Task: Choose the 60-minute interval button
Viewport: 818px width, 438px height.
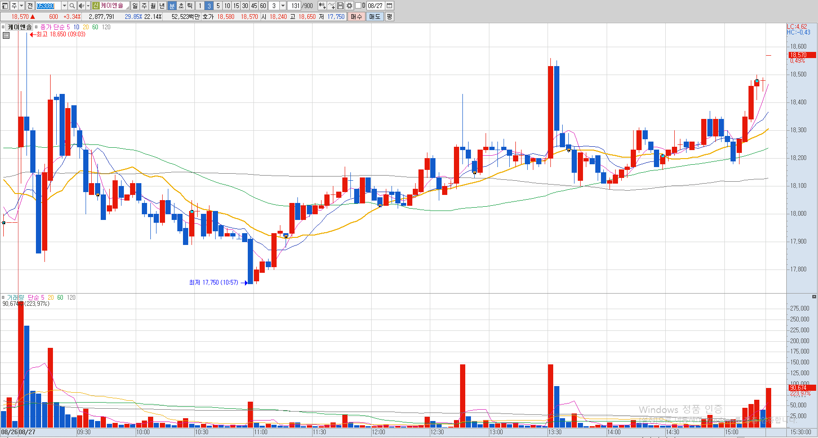Action: [x=263, y=6]
